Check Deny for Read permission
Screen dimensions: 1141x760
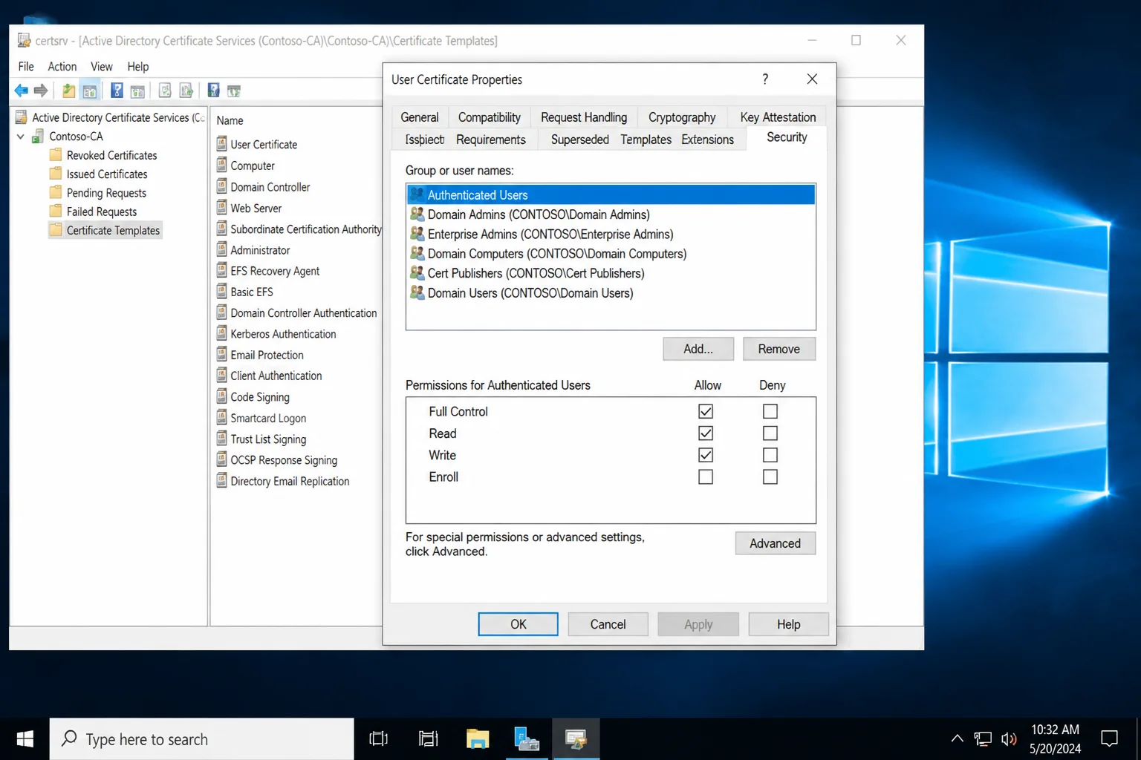pyautogui.click(x=770, y=433)
